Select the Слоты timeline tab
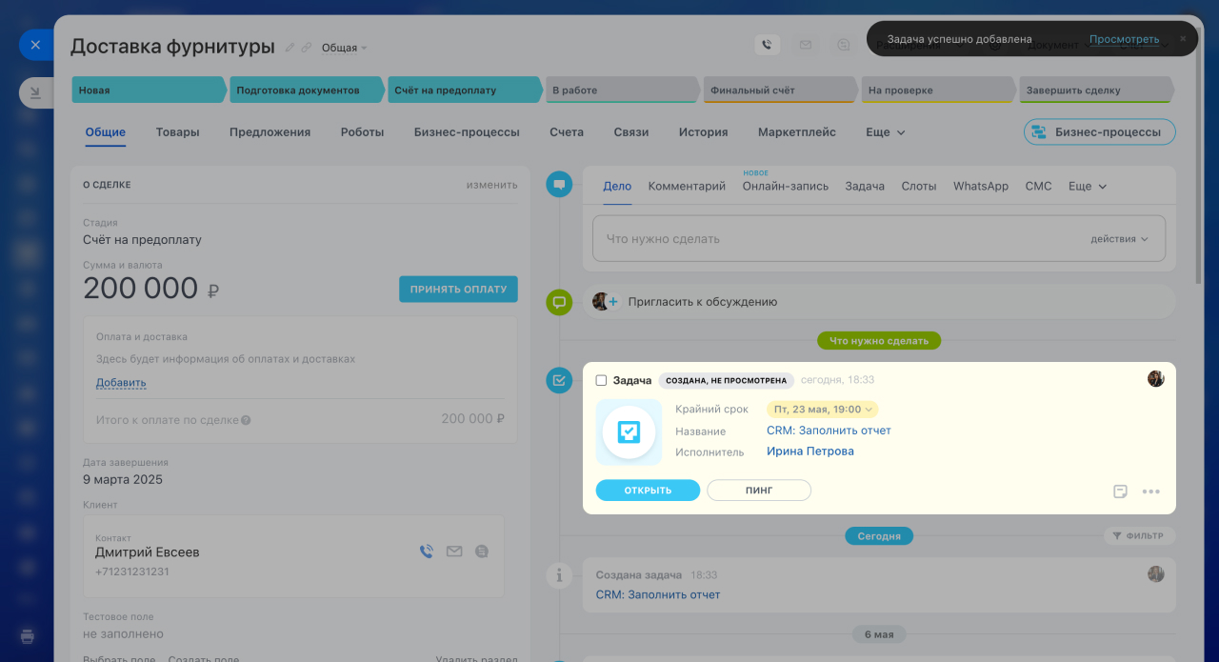The image size is (1219, 662). tap(919, 187)
